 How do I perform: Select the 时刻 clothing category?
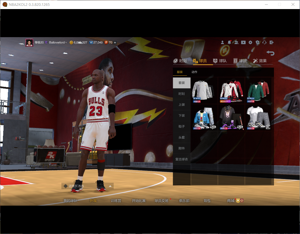(x=182, y=94)
